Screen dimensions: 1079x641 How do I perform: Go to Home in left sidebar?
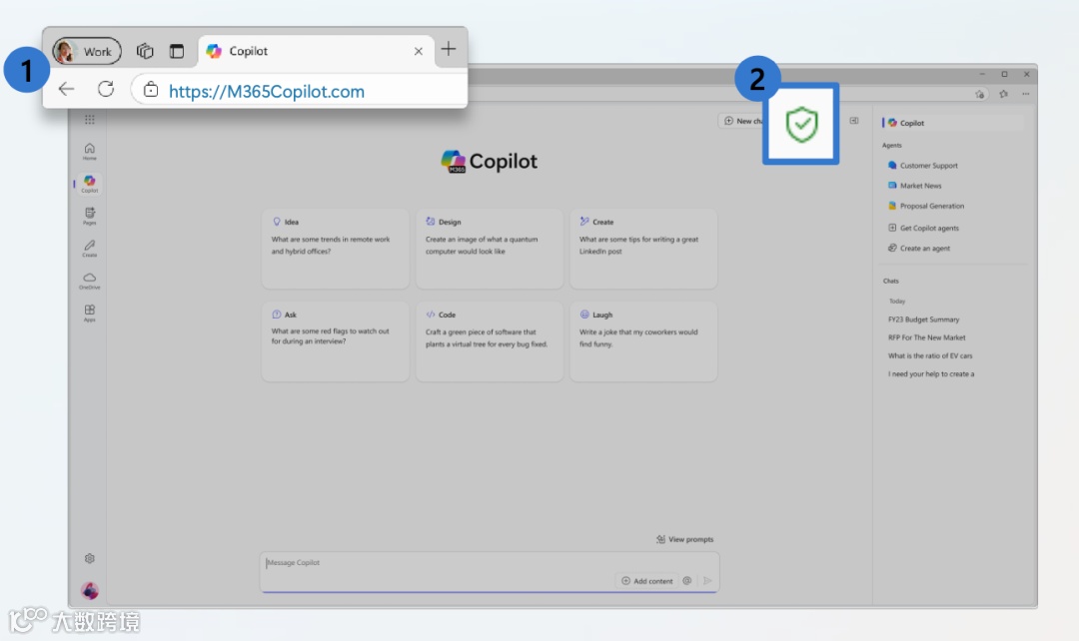coord(90,152)
